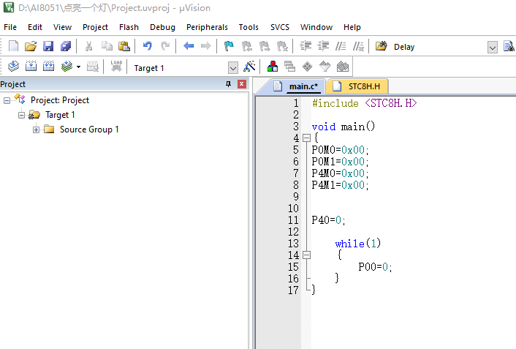
Task: Open batch build dropdown arrow
Action: tap(78, 67)
